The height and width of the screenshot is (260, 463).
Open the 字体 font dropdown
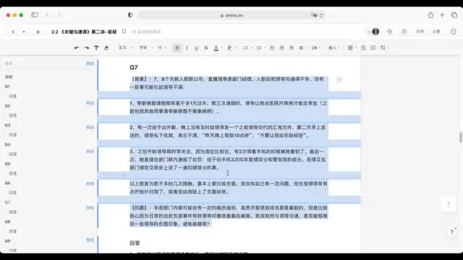pyautogui.click(x=146, y=48)
